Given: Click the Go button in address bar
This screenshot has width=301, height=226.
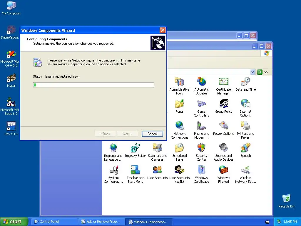Looking at the screenshot, I should (262, 72).
